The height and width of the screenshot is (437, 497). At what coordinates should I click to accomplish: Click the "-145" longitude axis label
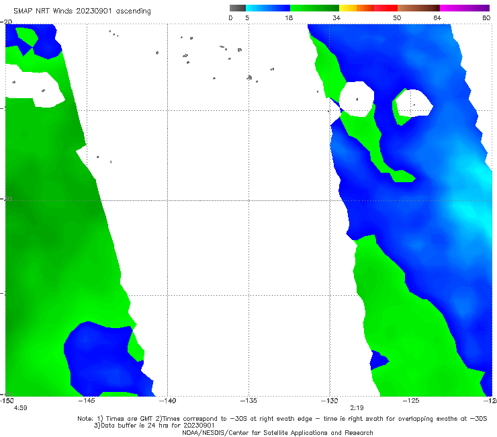(x=87, y=401)
